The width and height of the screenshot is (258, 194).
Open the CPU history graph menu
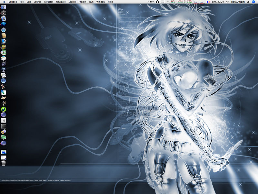(199, 2)
